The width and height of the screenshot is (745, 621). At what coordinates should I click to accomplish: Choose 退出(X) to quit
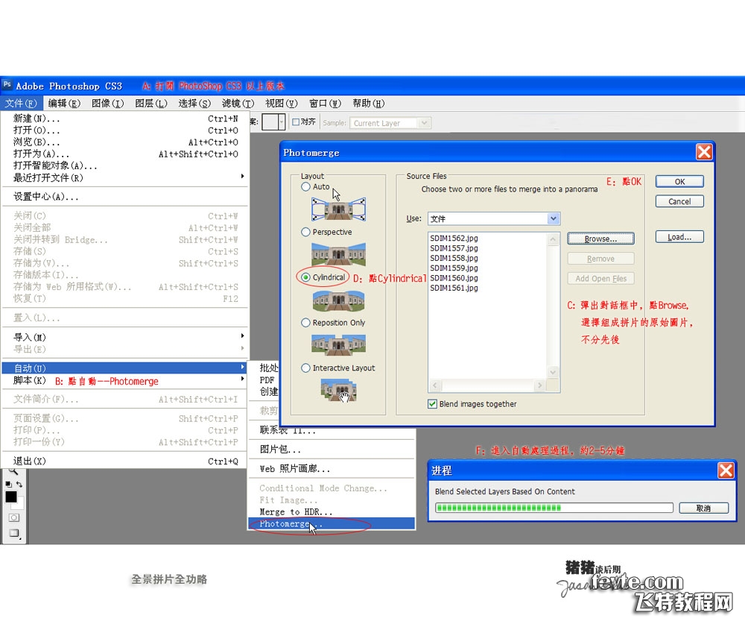[124, 461]
